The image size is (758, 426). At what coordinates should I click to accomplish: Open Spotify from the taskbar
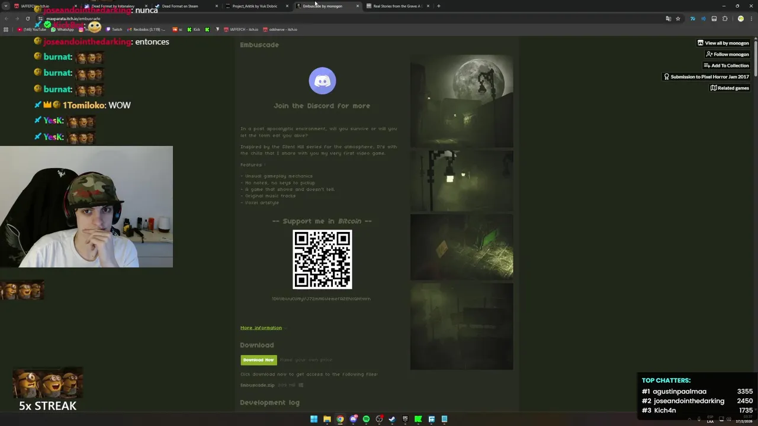click(366, 419)
